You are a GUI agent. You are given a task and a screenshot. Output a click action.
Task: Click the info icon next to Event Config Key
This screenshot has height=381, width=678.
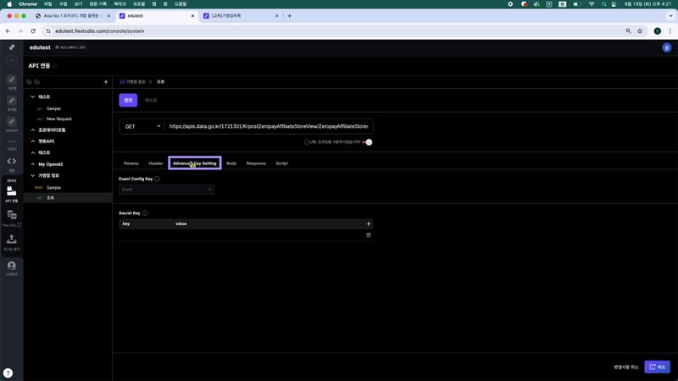158,179
